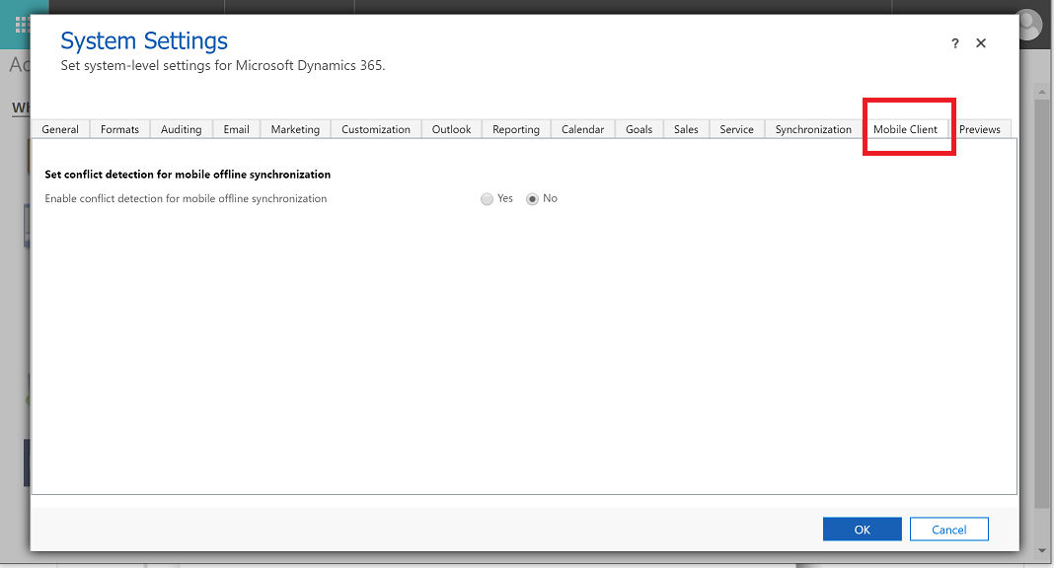This screenshot has width=1054, height=568.
Task: Click the System Settings title
Action: [144, 41]
